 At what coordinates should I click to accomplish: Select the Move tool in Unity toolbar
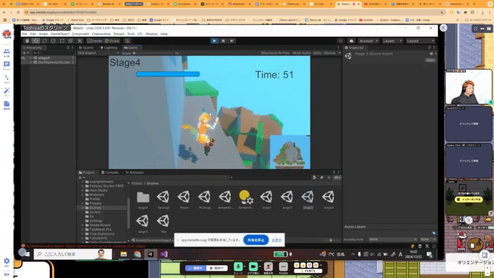[x=36, y=41]
